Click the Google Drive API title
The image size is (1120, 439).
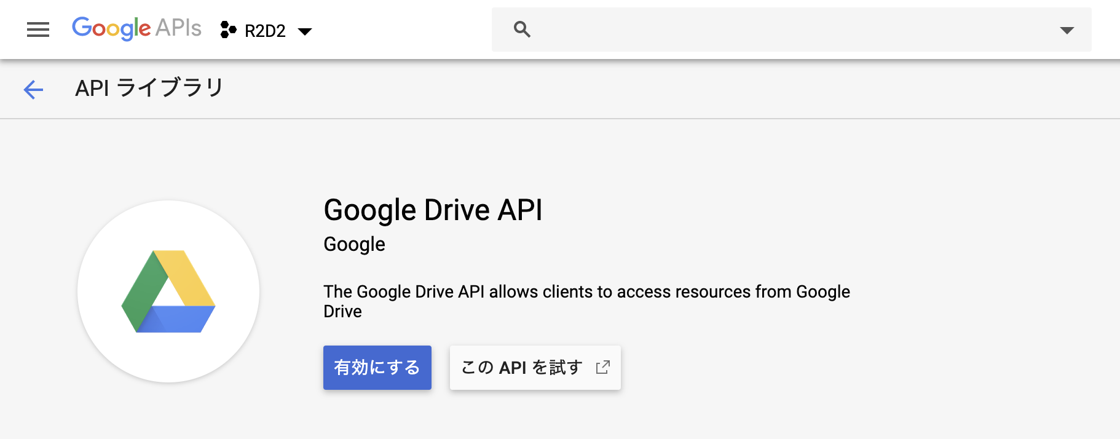point(433,210)
